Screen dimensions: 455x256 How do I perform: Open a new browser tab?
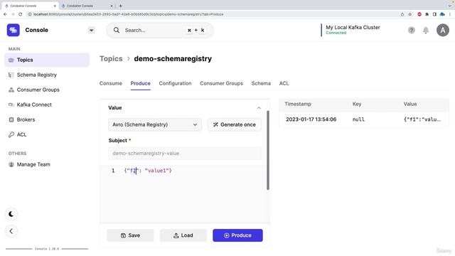[120, 6]
